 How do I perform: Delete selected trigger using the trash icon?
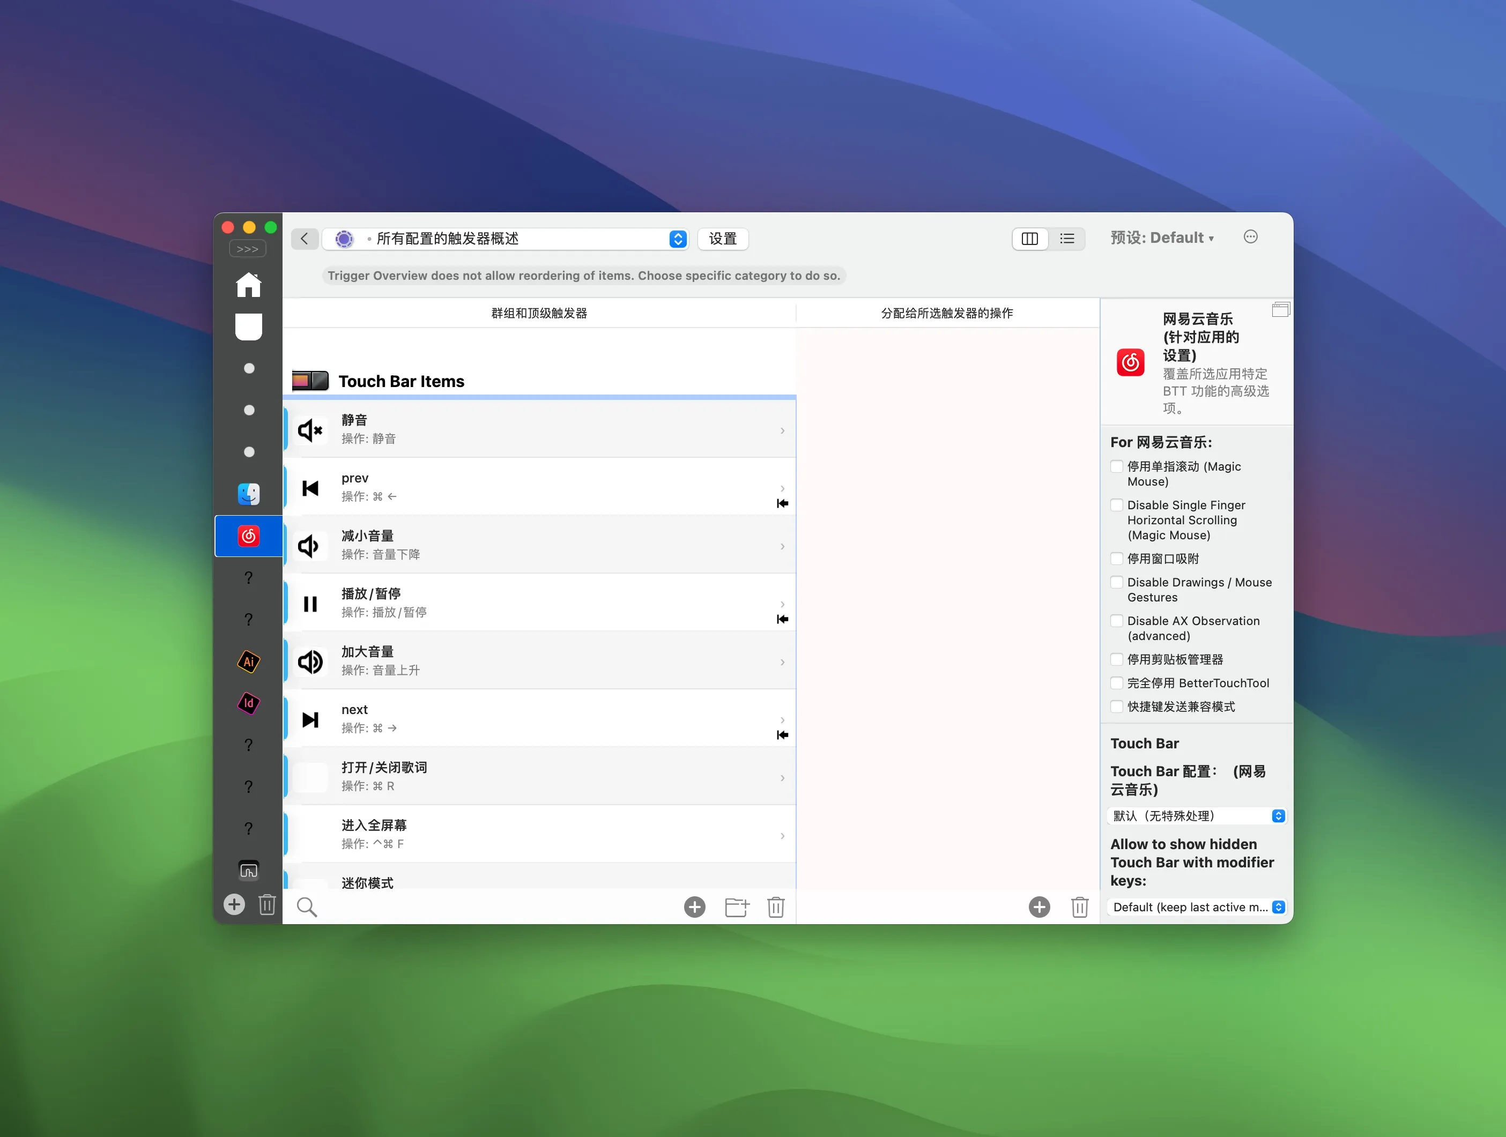(776, 907)
